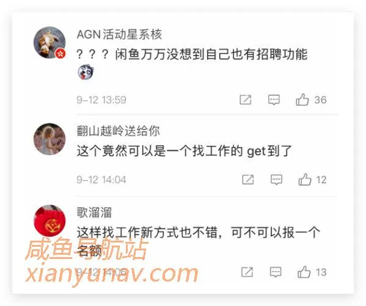The width and height of the screenshot is (366, 306).
Task: Like the comment with 12 likes
Action: click(305, 180)
